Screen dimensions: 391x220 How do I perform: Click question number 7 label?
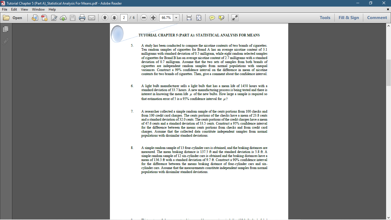point(132,111)
